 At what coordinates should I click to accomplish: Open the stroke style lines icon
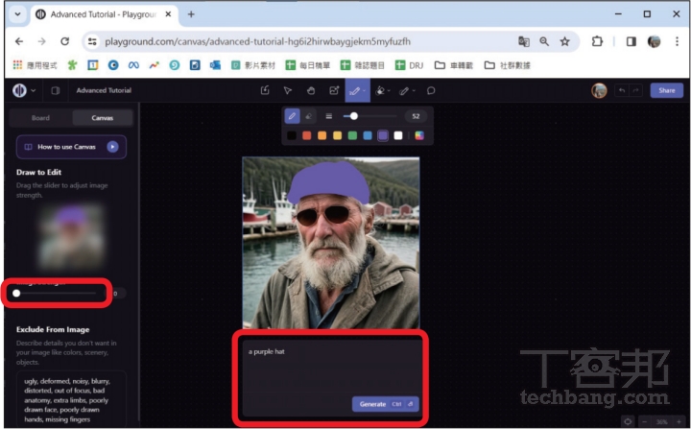pos(329,116)
